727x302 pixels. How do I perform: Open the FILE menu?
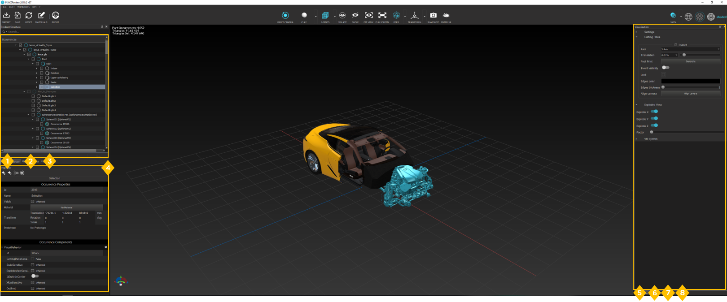[4, 7]
